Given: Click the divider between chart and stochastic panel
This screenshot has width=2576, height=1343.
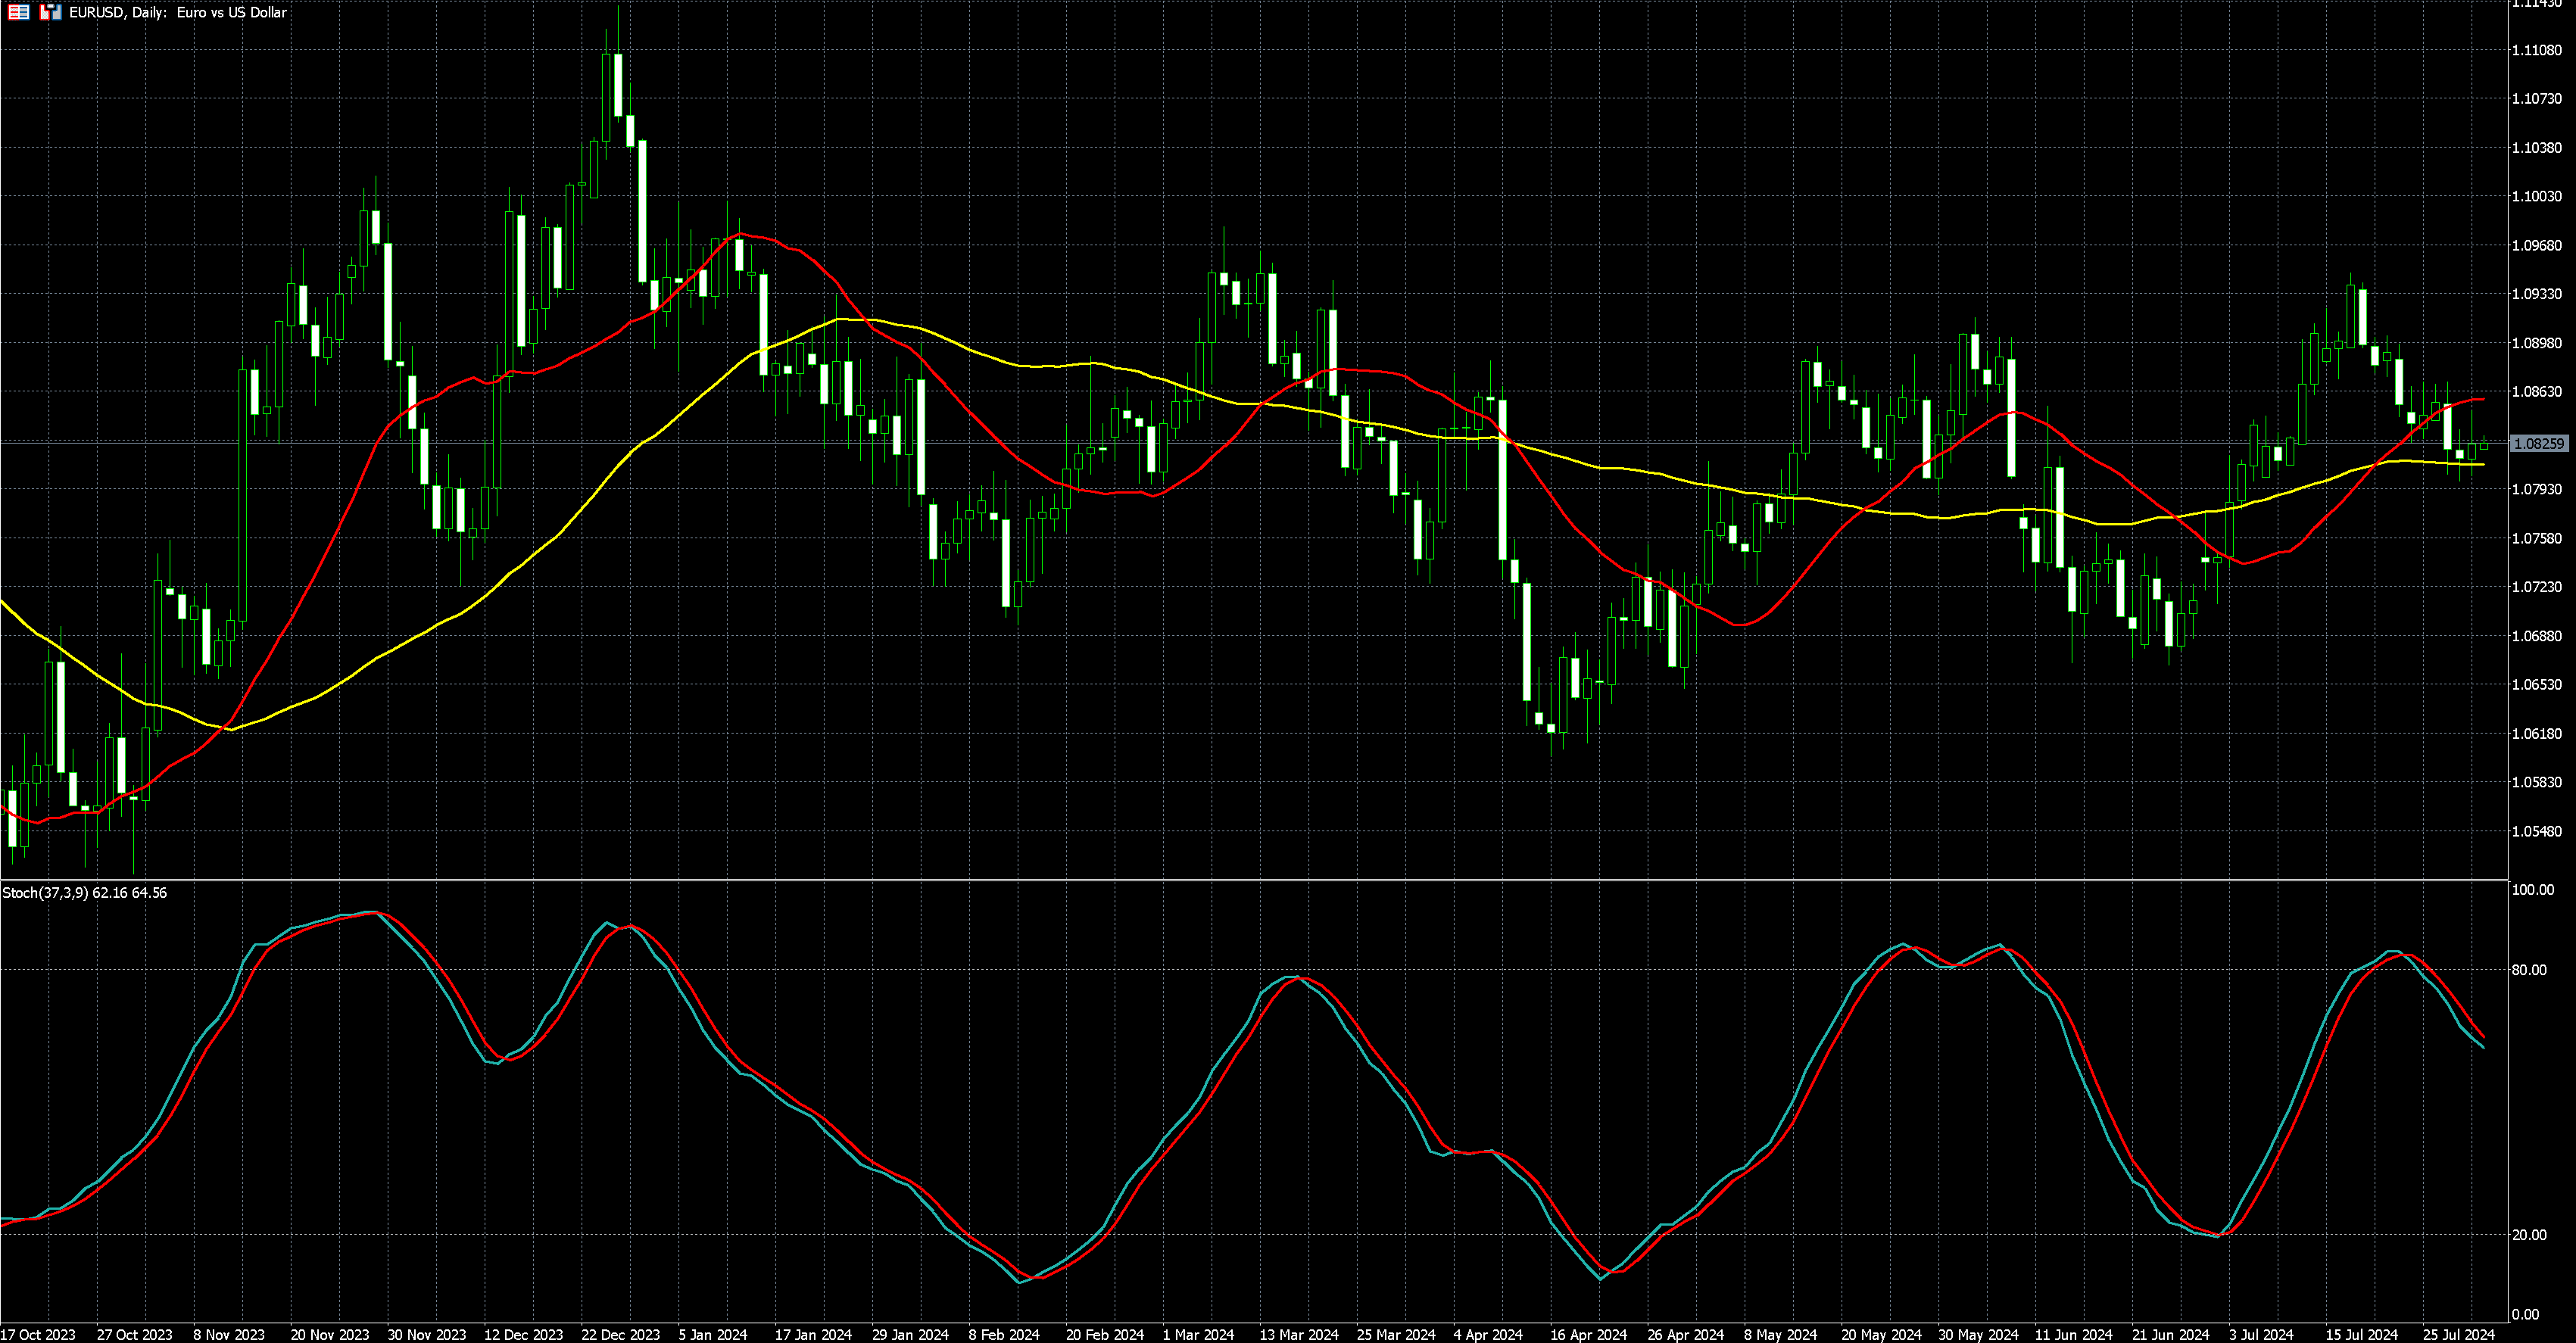Looking at the screenshot, I should pos(1250,879).
